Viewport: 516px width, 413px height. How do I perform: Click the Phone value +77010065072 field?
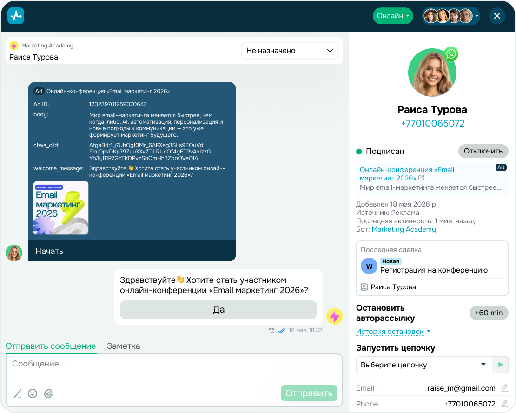pos(470,404)
